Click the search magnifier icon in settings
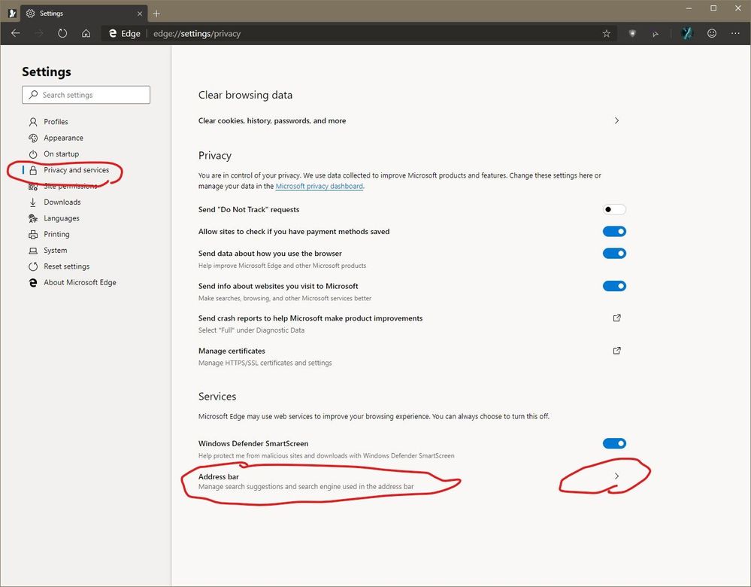Image resolution: width=751 pixels, height=587 pixels. coord(33,95)
